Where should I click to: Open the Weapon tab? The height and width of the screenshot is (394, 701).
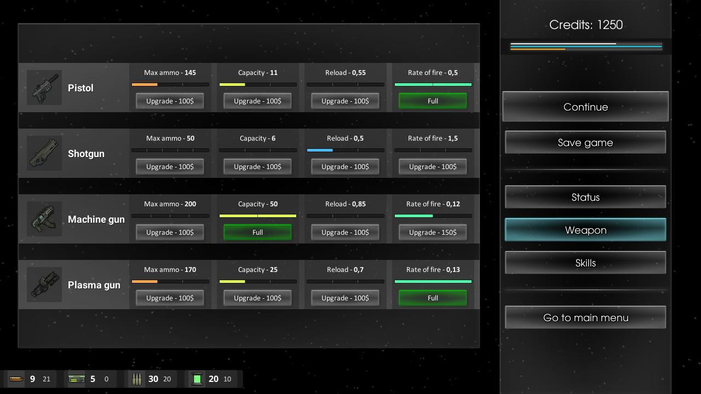(585, 230)
